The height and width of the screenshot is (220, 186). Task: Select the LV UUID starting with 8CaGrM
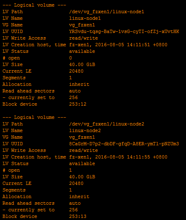click(x=124, y=144)
